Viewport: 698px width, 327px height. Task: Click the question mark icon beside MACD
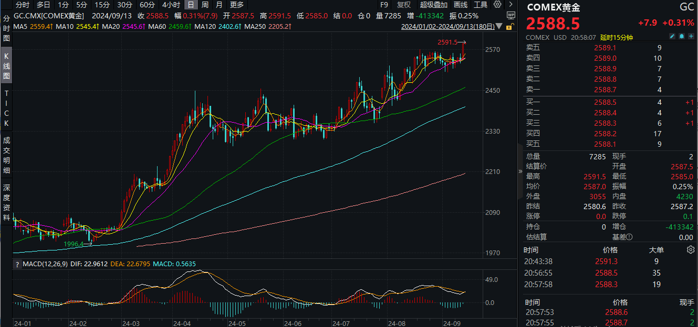18,264
